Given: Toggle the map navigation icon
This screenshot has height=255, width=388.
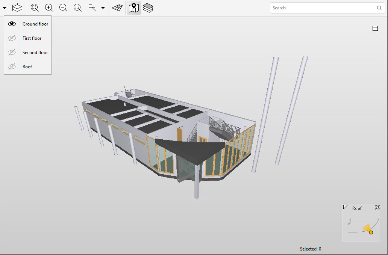Looking at the screenshot, I should [x=134, y=8].
